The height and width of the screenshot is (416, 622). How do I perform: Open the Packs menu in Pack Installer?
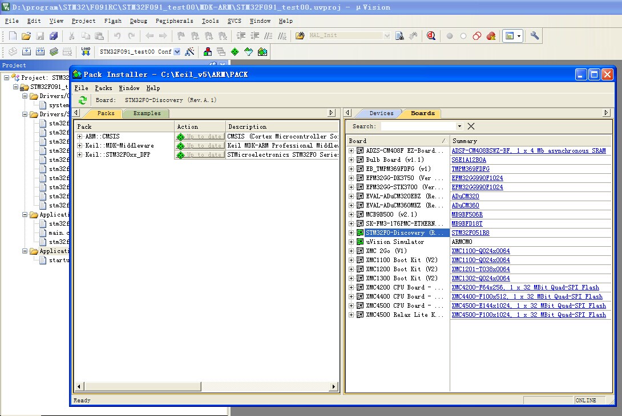103,88
